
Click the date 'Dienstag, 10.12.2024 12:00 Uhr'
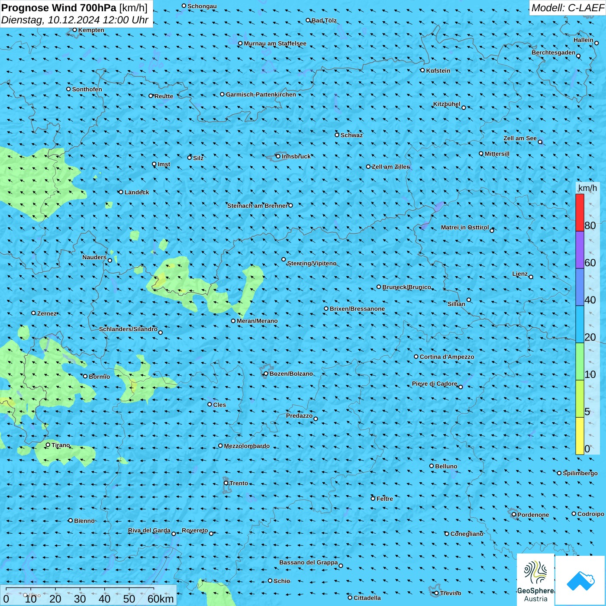click(x=75, y=20)
